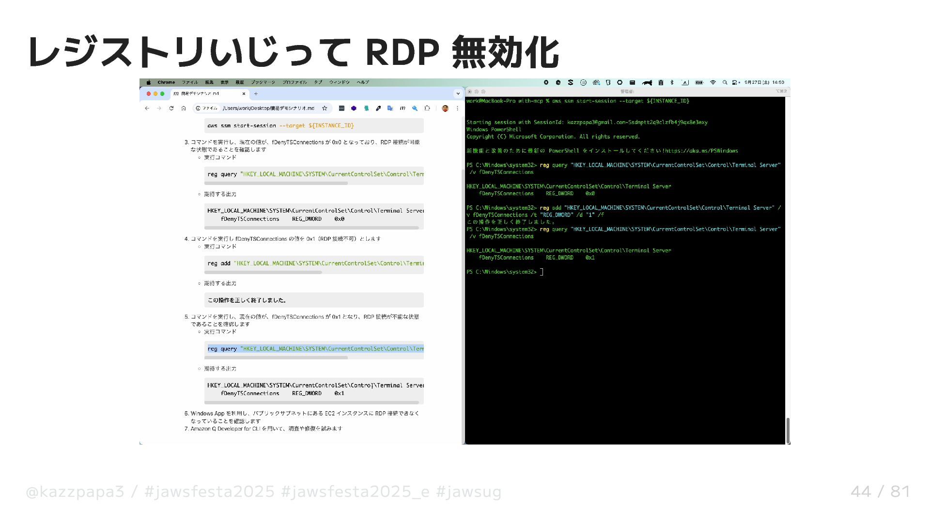Open the Apple menu

[149, 82]
